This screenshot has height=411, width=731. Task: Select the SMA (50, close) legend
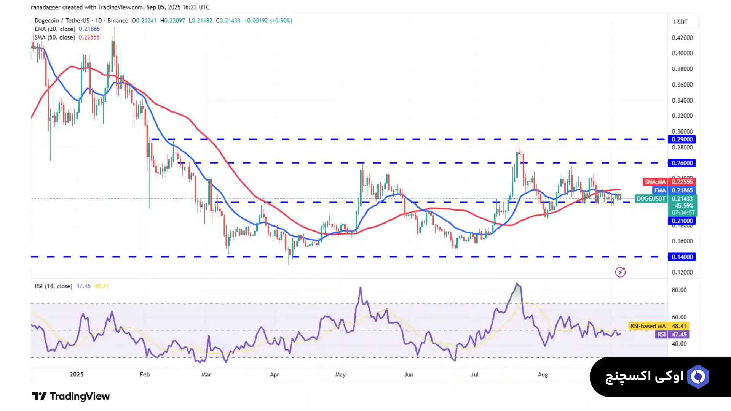click(55, 37)
